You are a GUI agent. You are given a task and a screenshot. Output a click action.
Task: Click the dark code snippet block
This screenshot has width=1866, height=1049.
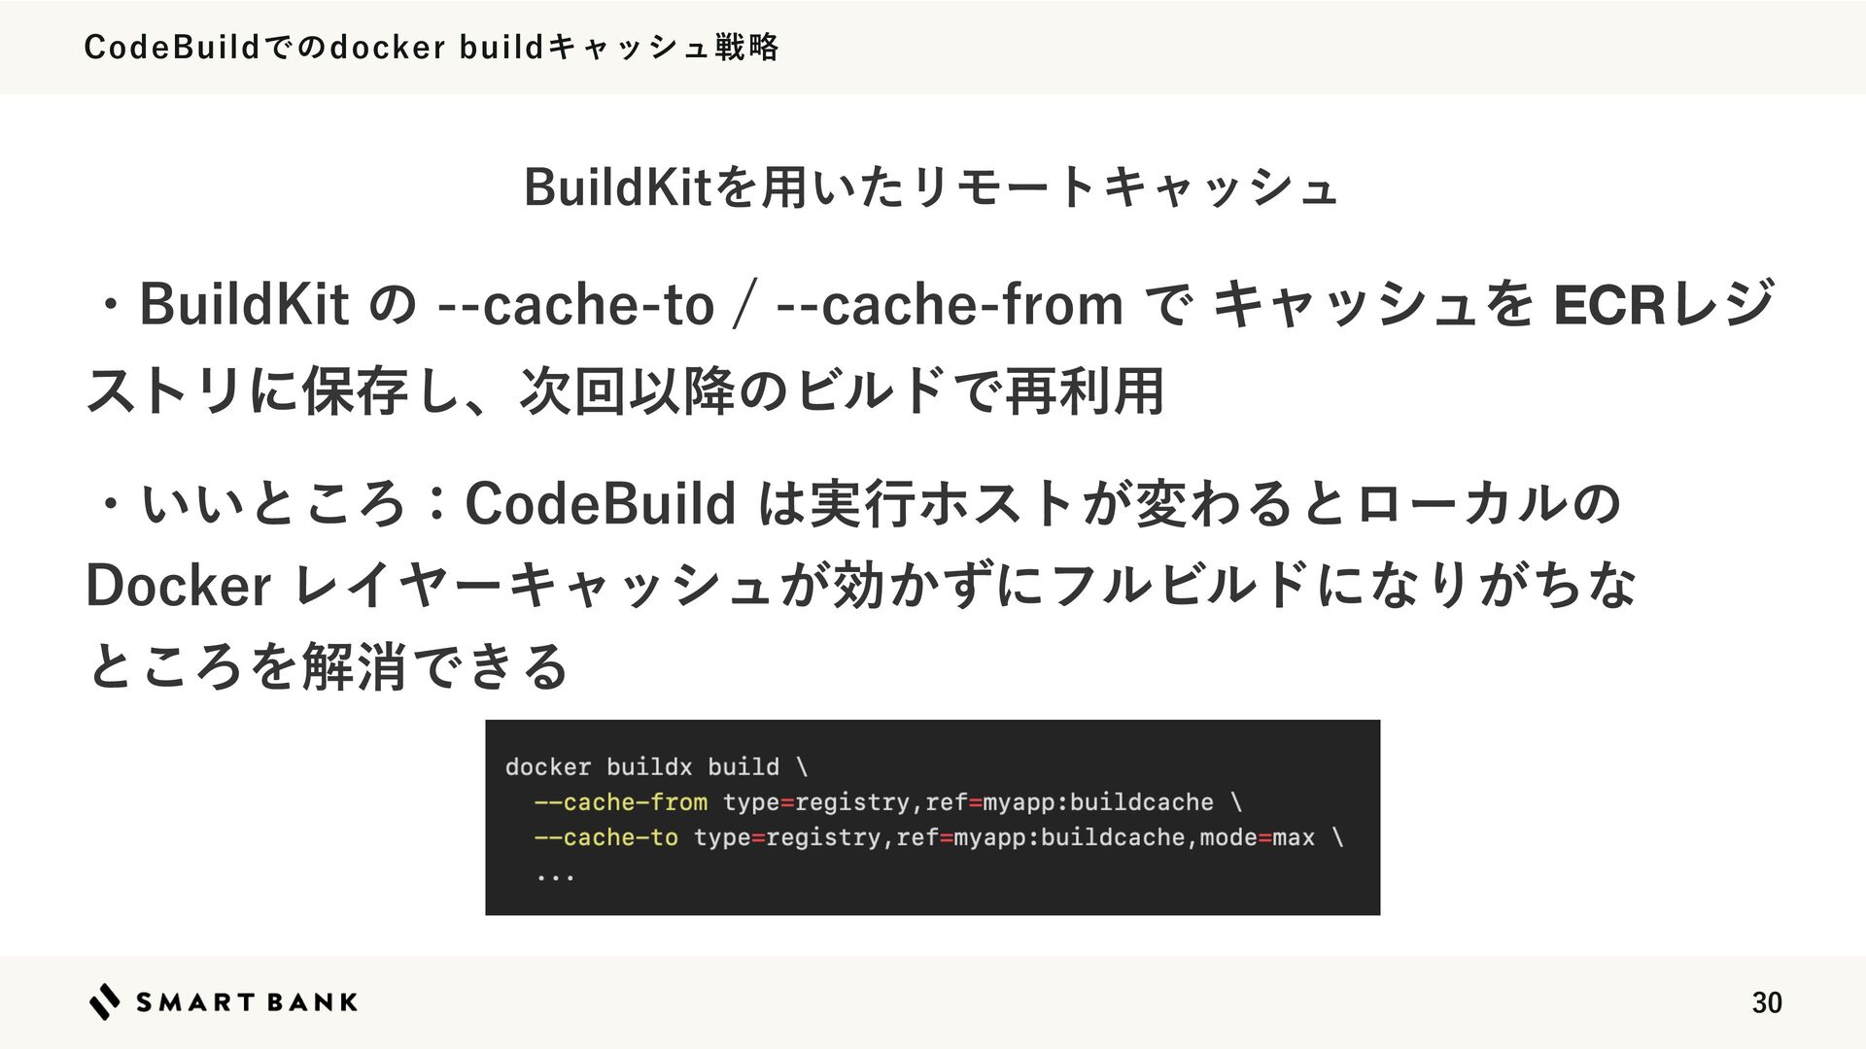click(x=932, y=817)
